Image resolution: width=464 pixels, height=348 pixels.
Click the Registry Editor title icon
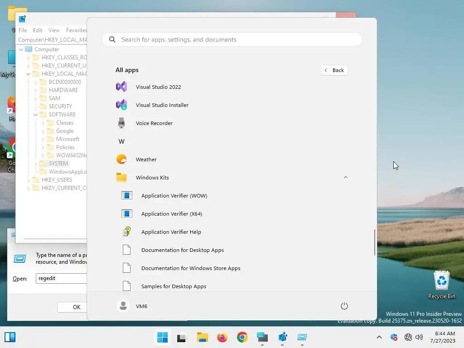click(x=22, y=19)
